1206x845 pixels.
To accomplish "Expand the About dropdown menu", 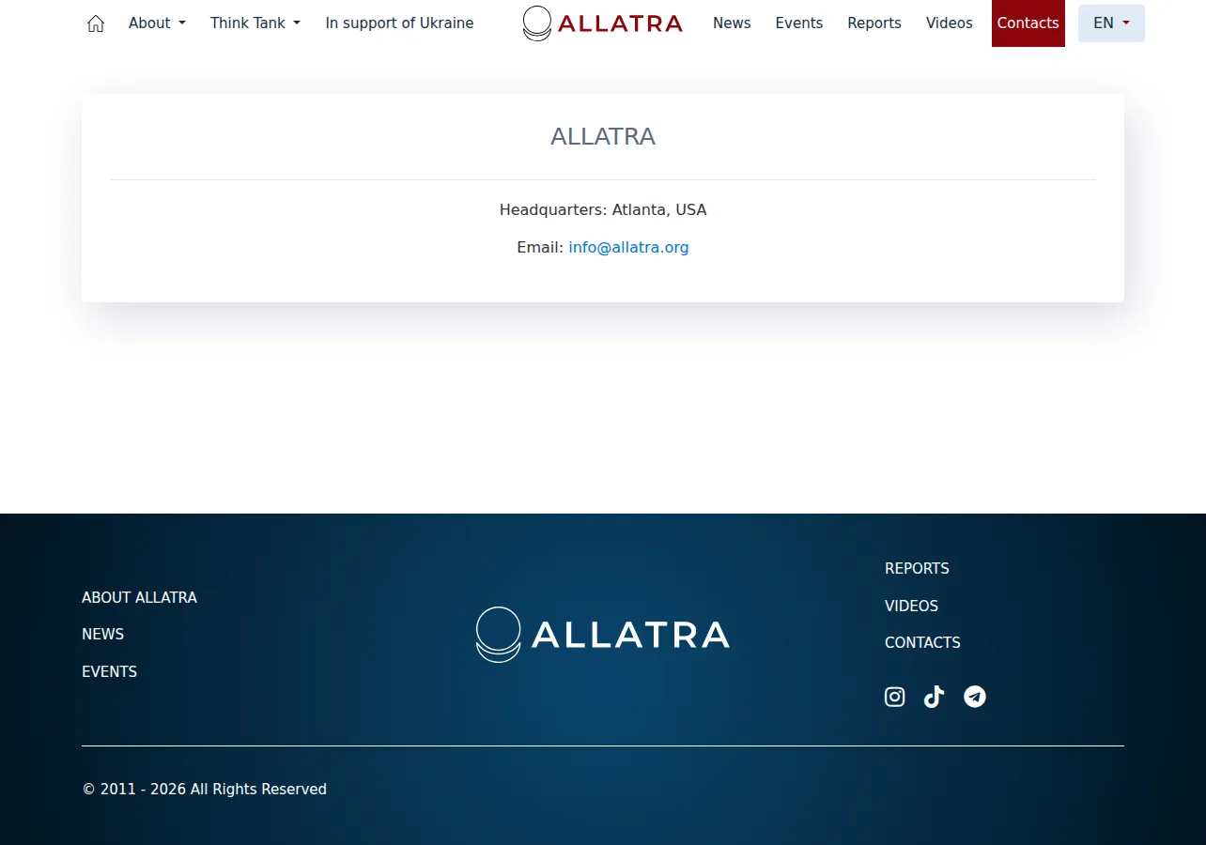I will click(157, 23).
